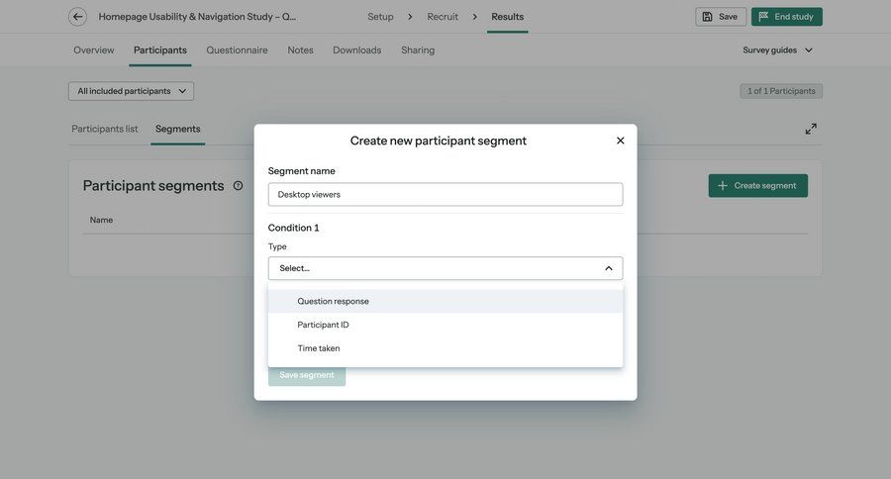Image resolution: width=891 pixels, height=479 pixels.
Task: Click the back arrow icon
Action: [77, 17]
